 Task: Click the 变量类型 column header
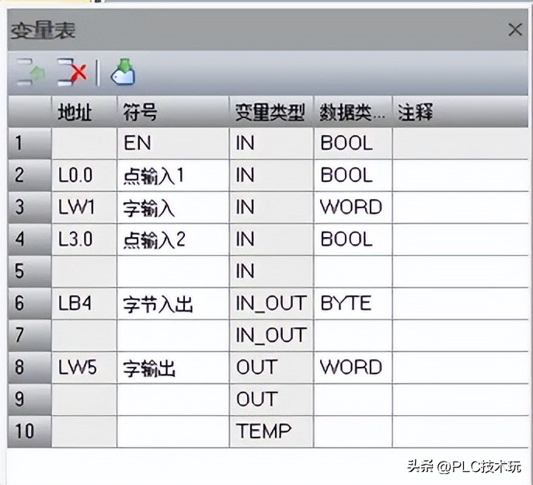pyautogui.click(x=271, y=112)
